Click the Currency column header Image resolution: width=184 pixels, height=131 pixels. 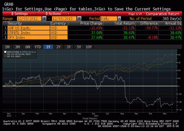[x=59, y=23]
